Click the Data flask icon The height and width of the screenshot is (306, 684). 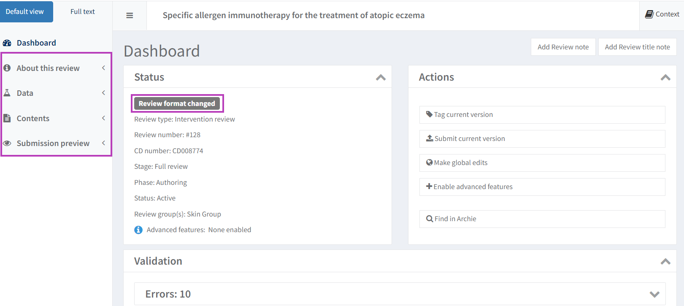tap(7, 93)
